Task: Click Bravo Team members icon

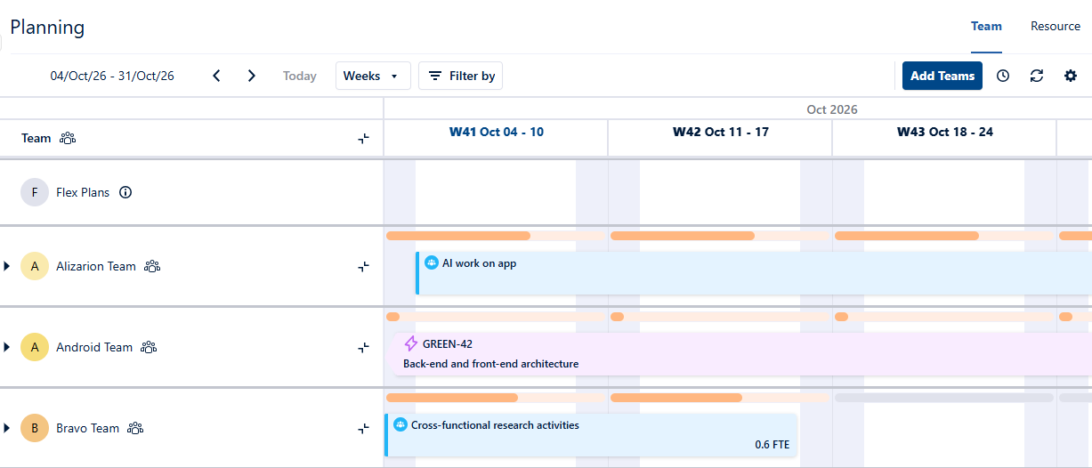Action: [135, 428]
